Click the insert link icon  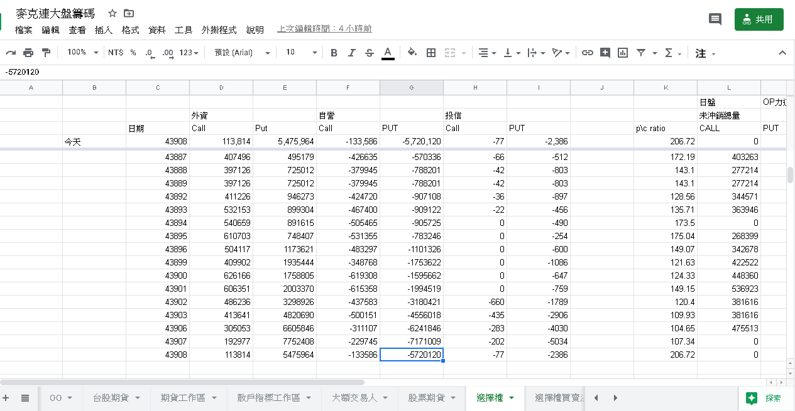click(587, 53)
